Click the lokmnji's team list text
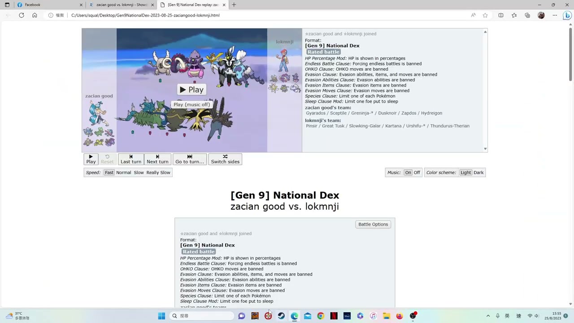Screen dimensions: 574x323 click(x=387, y=126)
